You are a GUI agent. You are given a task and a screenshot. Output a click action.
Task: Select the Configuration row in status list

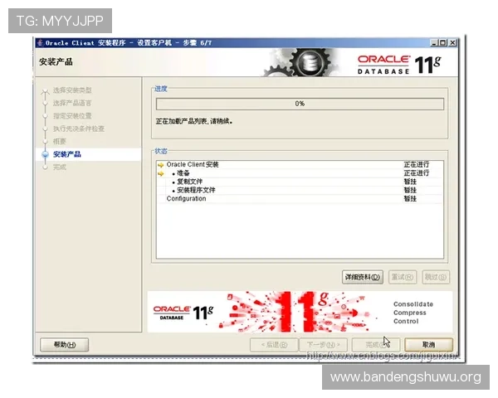[186, 199]
